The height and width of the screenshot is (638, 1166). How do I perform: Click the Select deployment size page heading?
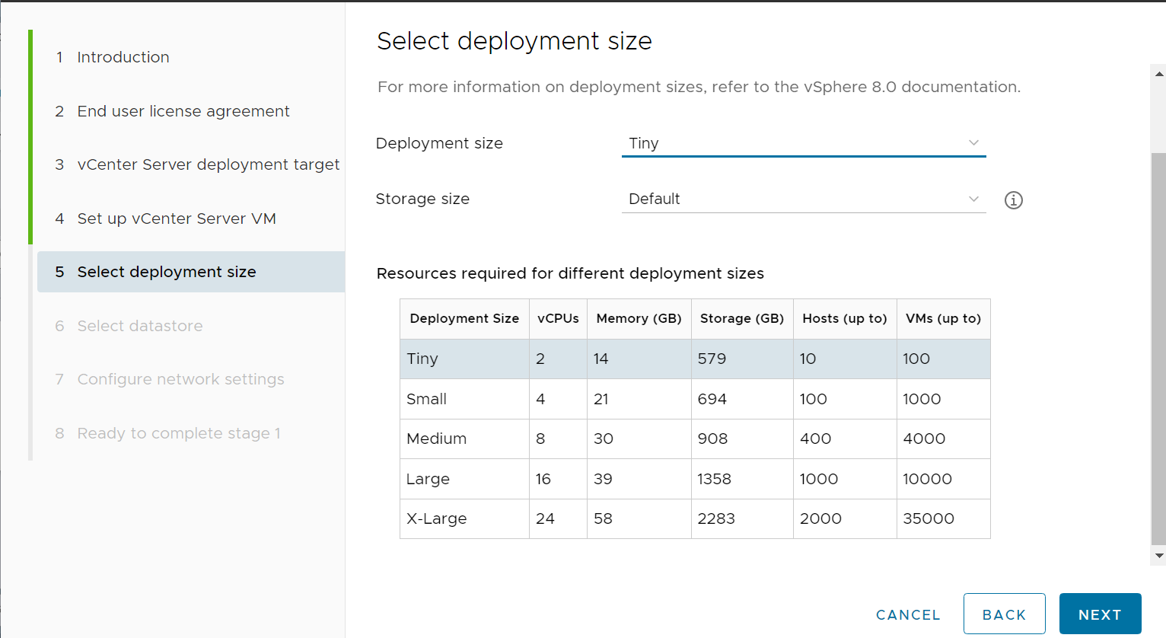[x=515, y=41]
